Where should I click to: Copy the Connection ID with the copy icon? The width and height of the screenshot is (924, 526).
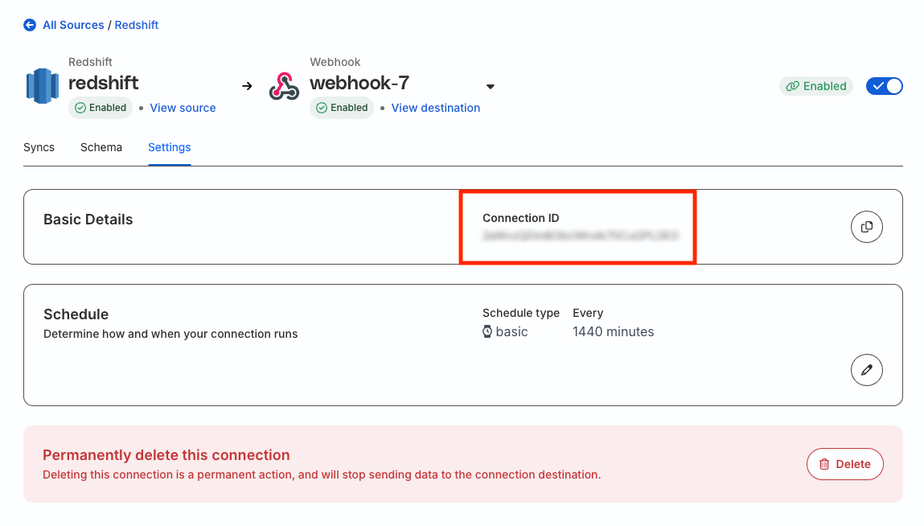pos(866,227)
